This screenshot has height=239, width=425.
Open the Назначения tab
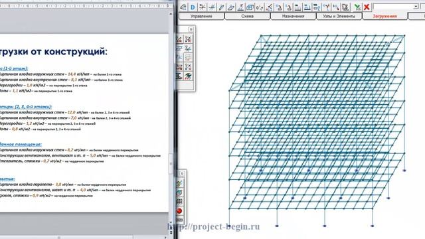tap(293, 16)
